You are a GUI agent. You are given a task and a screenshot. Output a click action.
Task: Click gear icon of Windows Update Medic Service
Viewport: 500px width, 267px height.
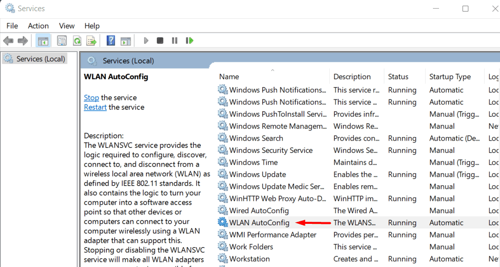223,187
